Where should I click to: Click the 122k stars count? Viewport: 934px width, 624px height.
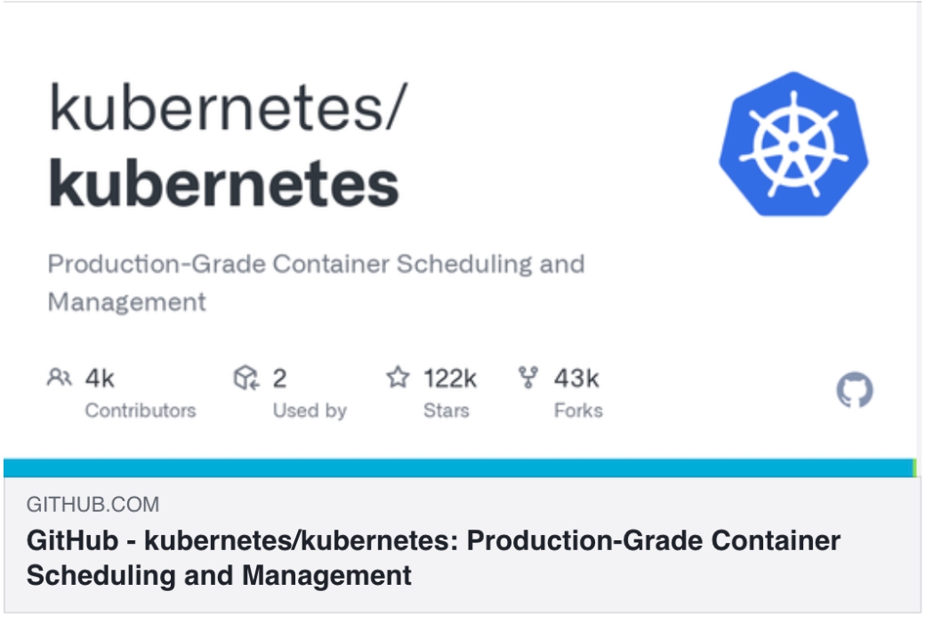point(450,378)
